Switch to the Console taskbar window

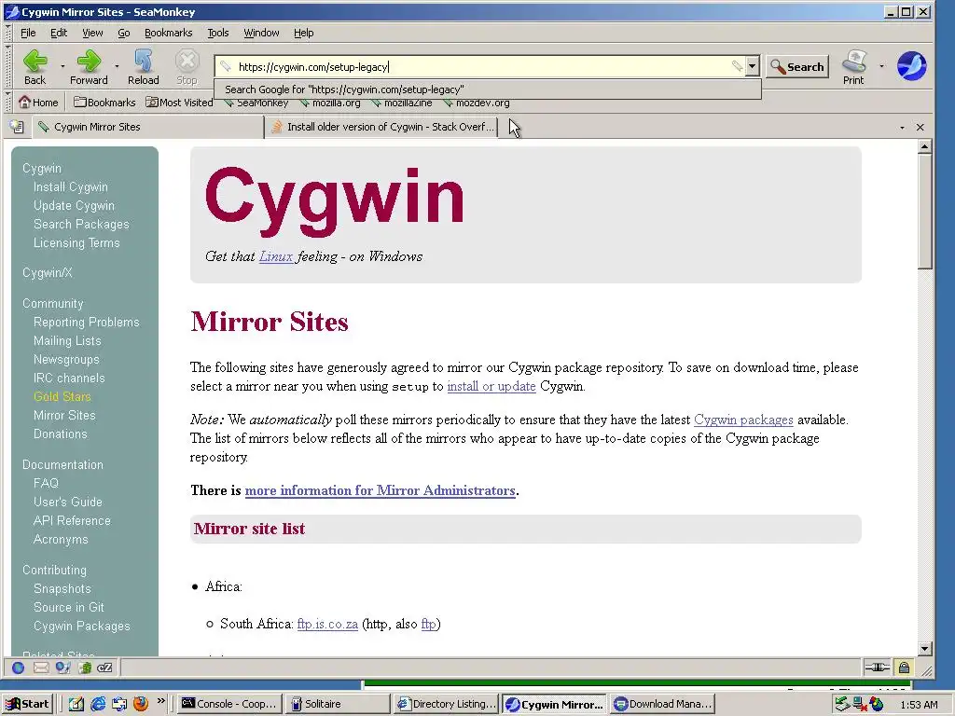[x=230, y=704]
